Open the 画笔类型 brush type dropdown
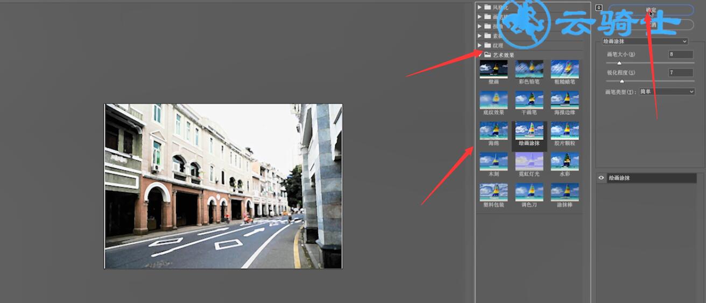Image resolution: width=706 pixels, height=303 pixels. pyautogui.click(x=667, y=92)
